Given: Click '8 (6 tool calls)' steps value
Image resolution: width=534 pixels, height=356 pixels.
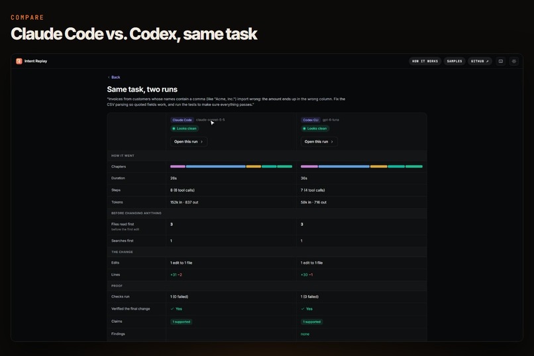Looking at the screenshot, I should [x=182, y=190].
